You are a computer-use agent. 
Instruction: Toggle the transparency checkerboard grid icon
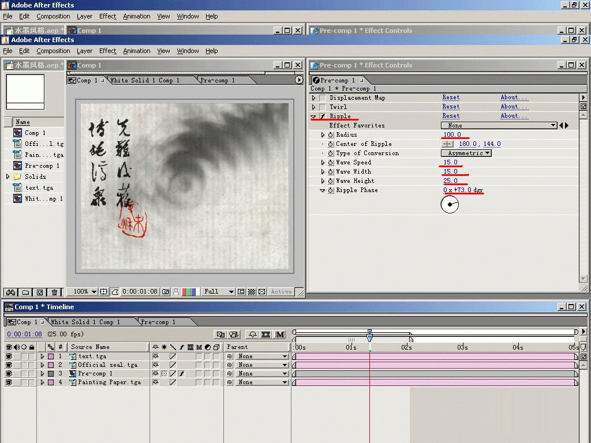(x=252, y=291)
